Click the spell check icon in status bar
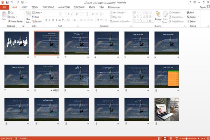Screen dimensions: 210x140 pyautogui.click(x=16, y=138)
